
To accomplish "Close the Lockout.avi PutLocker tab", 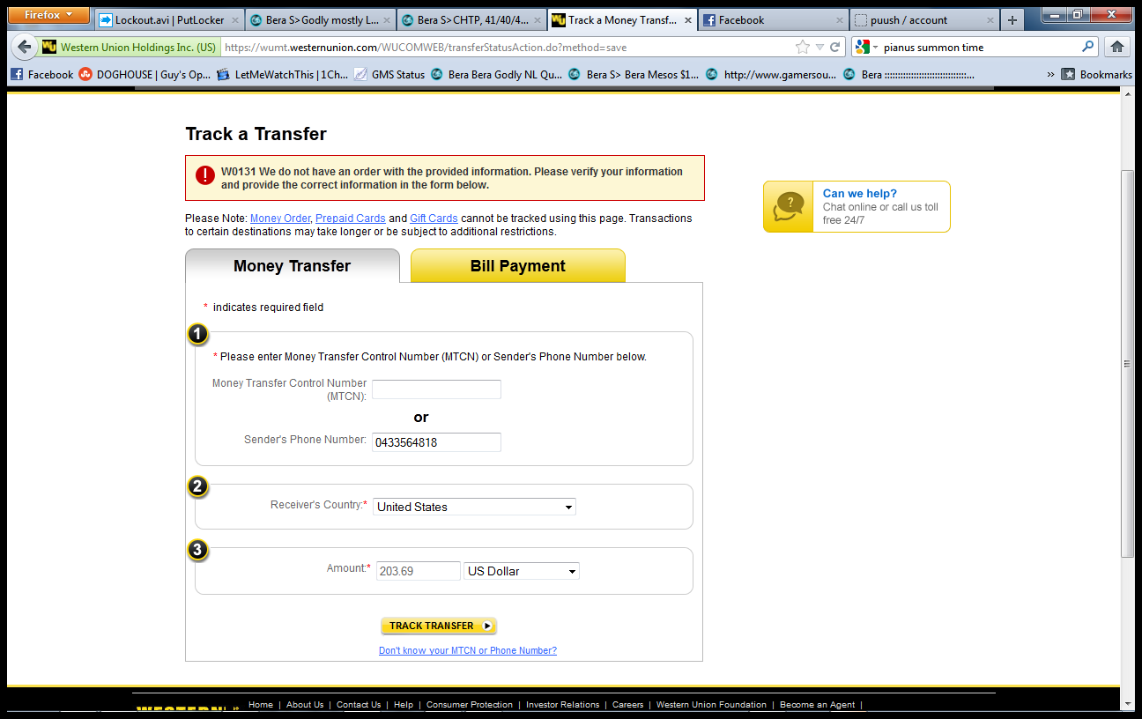I will (235, 20).
